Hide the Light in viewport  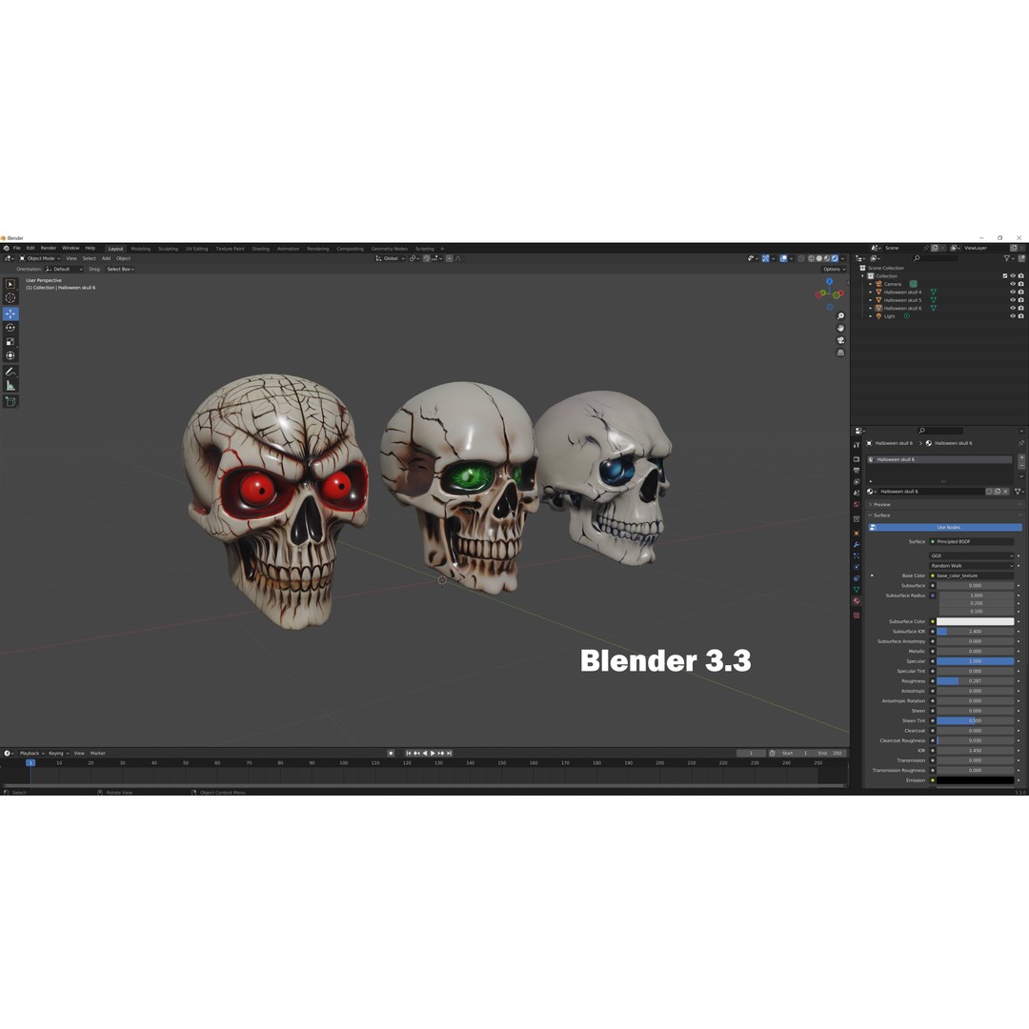[1013, 316]
